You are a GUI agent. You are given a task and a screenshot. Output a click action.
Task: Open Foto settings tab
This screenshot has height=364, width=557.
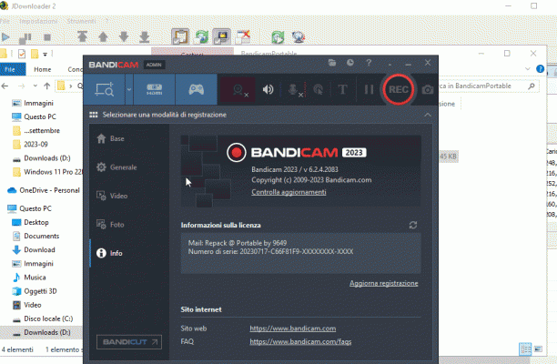(110, 225)
